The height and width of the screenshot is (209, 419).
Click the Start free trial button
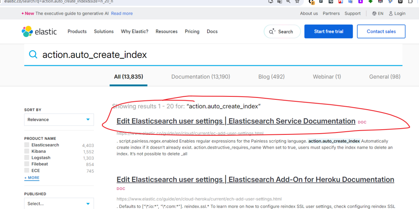point(329,31)
